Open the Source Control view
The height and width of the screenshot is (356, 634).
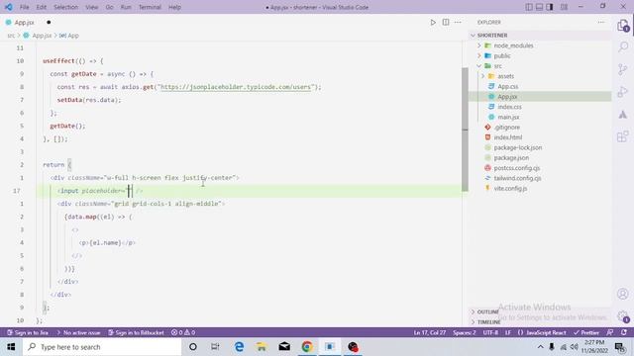click(623, 69)
